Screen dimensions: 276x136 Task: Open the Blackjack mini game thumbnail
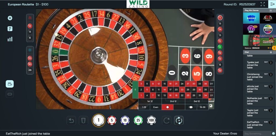pyautogui.click(x=251, y=18)
